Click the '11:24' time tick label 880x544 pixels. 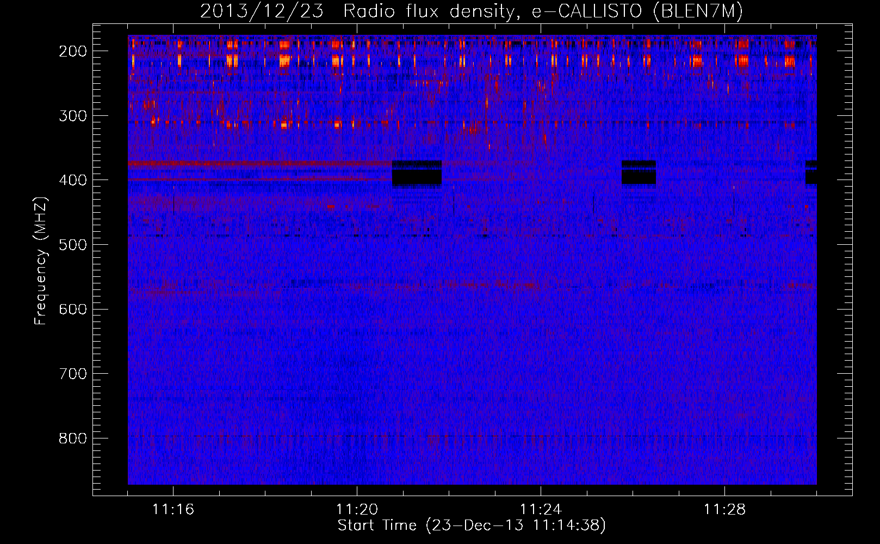pos(541,510)
